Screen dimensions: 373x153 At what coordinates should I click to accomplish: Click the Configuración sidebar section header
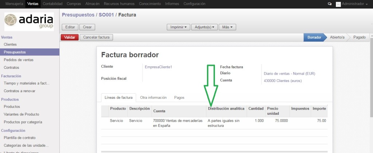pos(13,131)
